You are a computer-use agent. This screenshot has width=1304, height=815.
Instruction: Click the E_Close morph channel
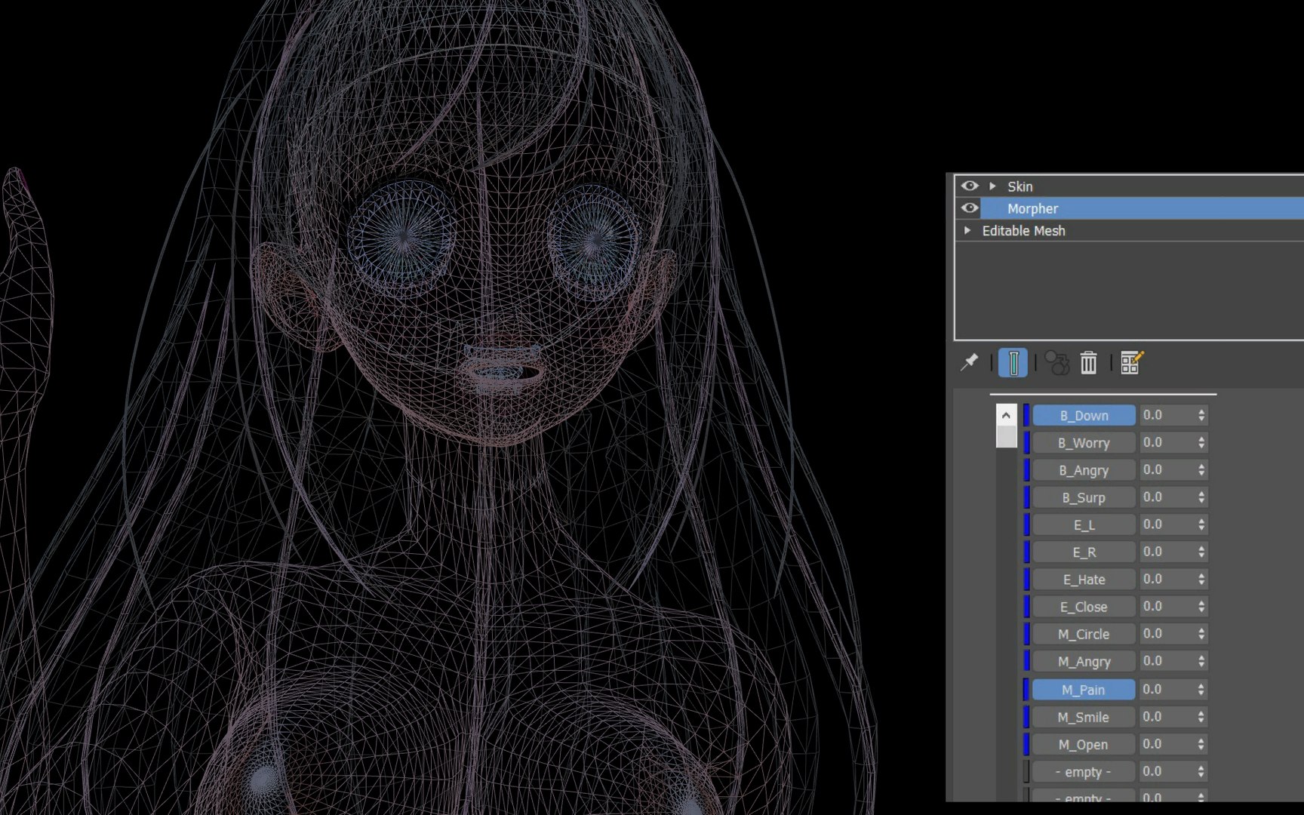pyautogui.click(x=1084, y=607)
